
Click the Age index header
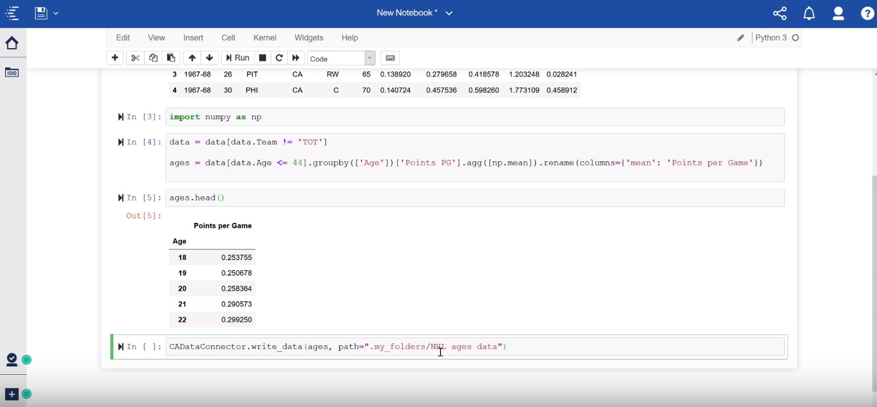[x=179, y=241]
